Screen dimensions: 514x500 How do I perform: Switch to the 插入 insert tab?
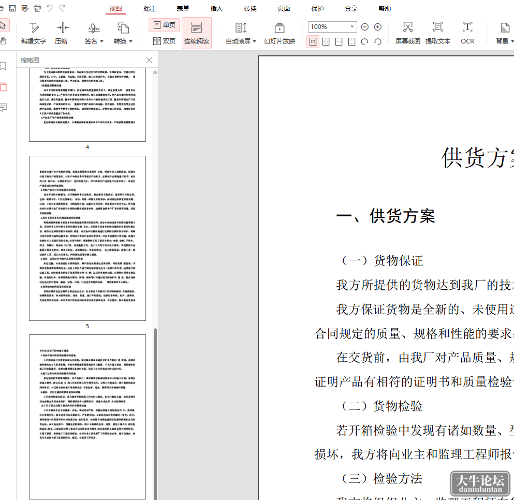(x=216, y=8)
